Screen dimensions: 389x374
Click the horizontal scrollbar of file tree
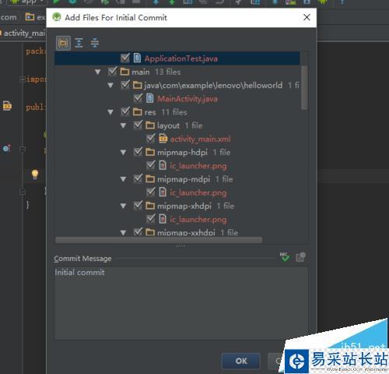[x=159, y=240]
